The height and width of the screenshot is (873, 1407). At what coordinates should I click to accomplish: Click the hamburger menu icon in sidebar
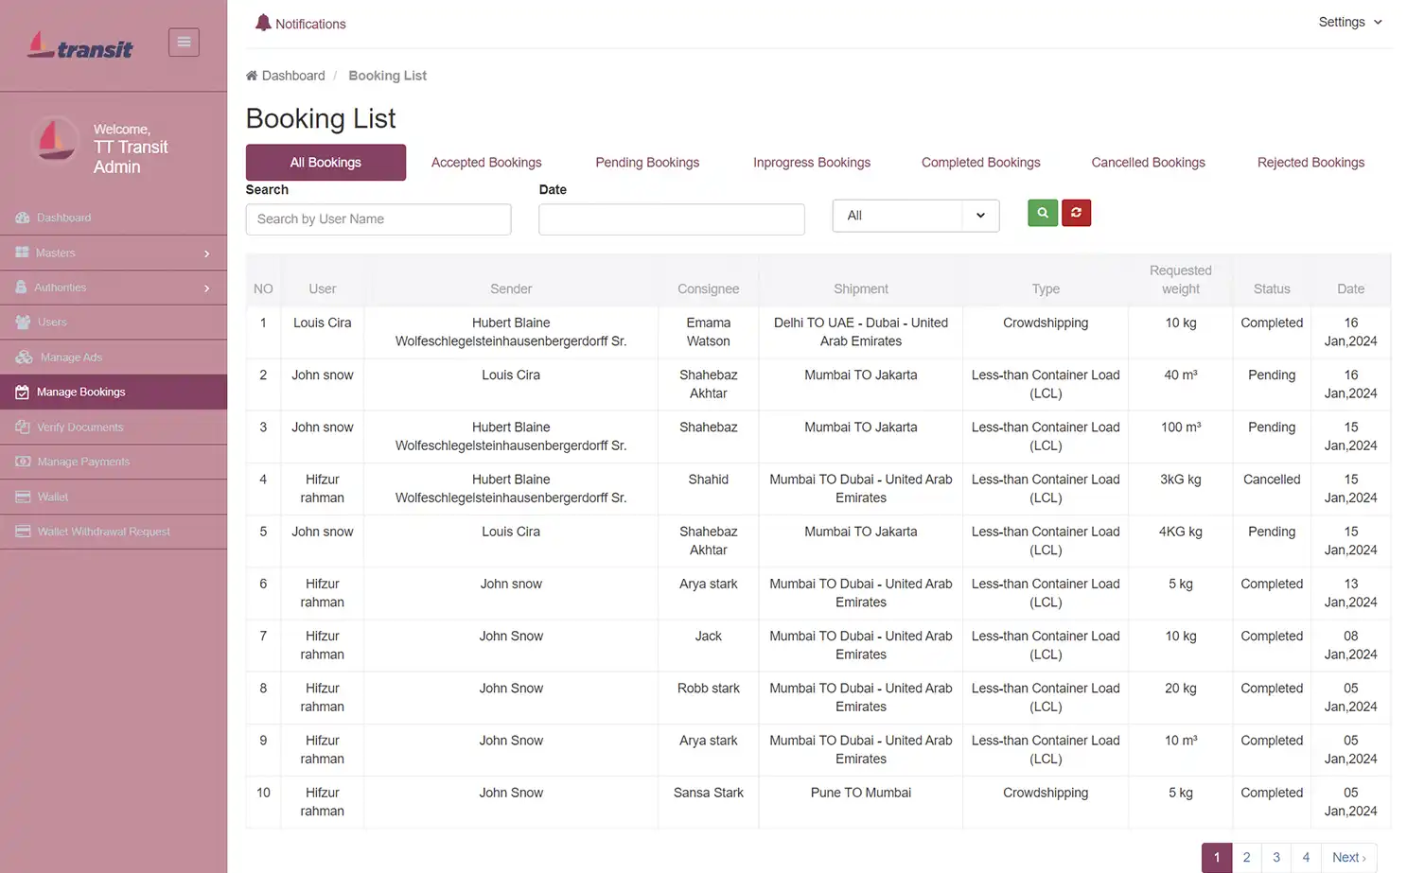184,42
